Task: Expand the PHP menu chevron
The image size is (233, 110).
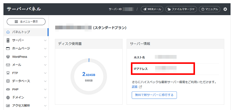Action: tap(45, 90)
